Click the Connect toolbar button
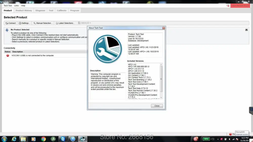253x142 pixels. pos(10,23)
